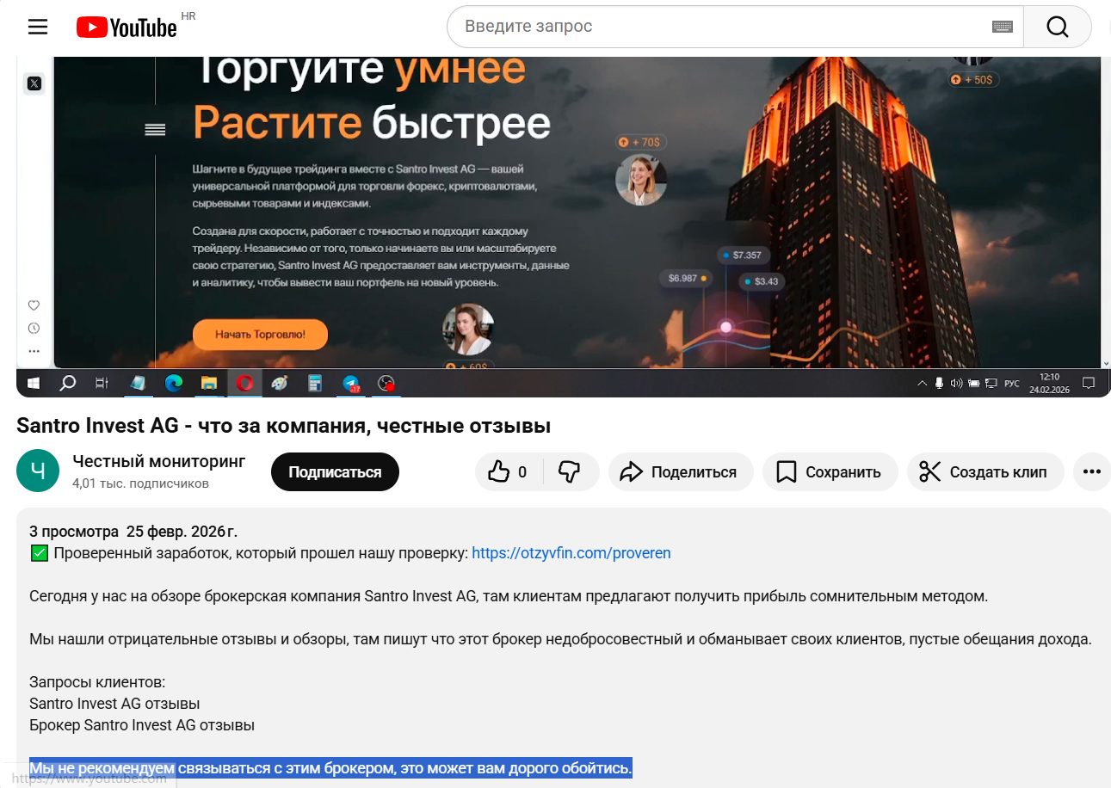Click the YouTube logo to go home
The image size is (1111, 788).
127,28
